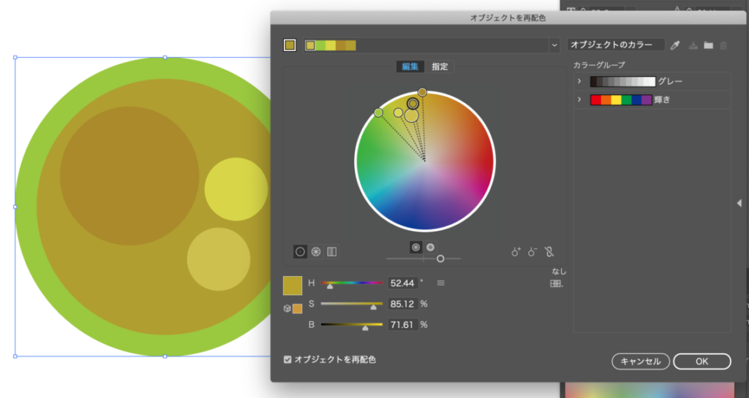Open the color mode menu beside H value
This screenshot has height=398, width=749.
click(440, 283)
